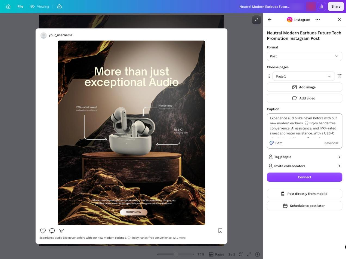Click Add video button
The width and height of the screenshot is (346, 259).
(x=304, y=98)
